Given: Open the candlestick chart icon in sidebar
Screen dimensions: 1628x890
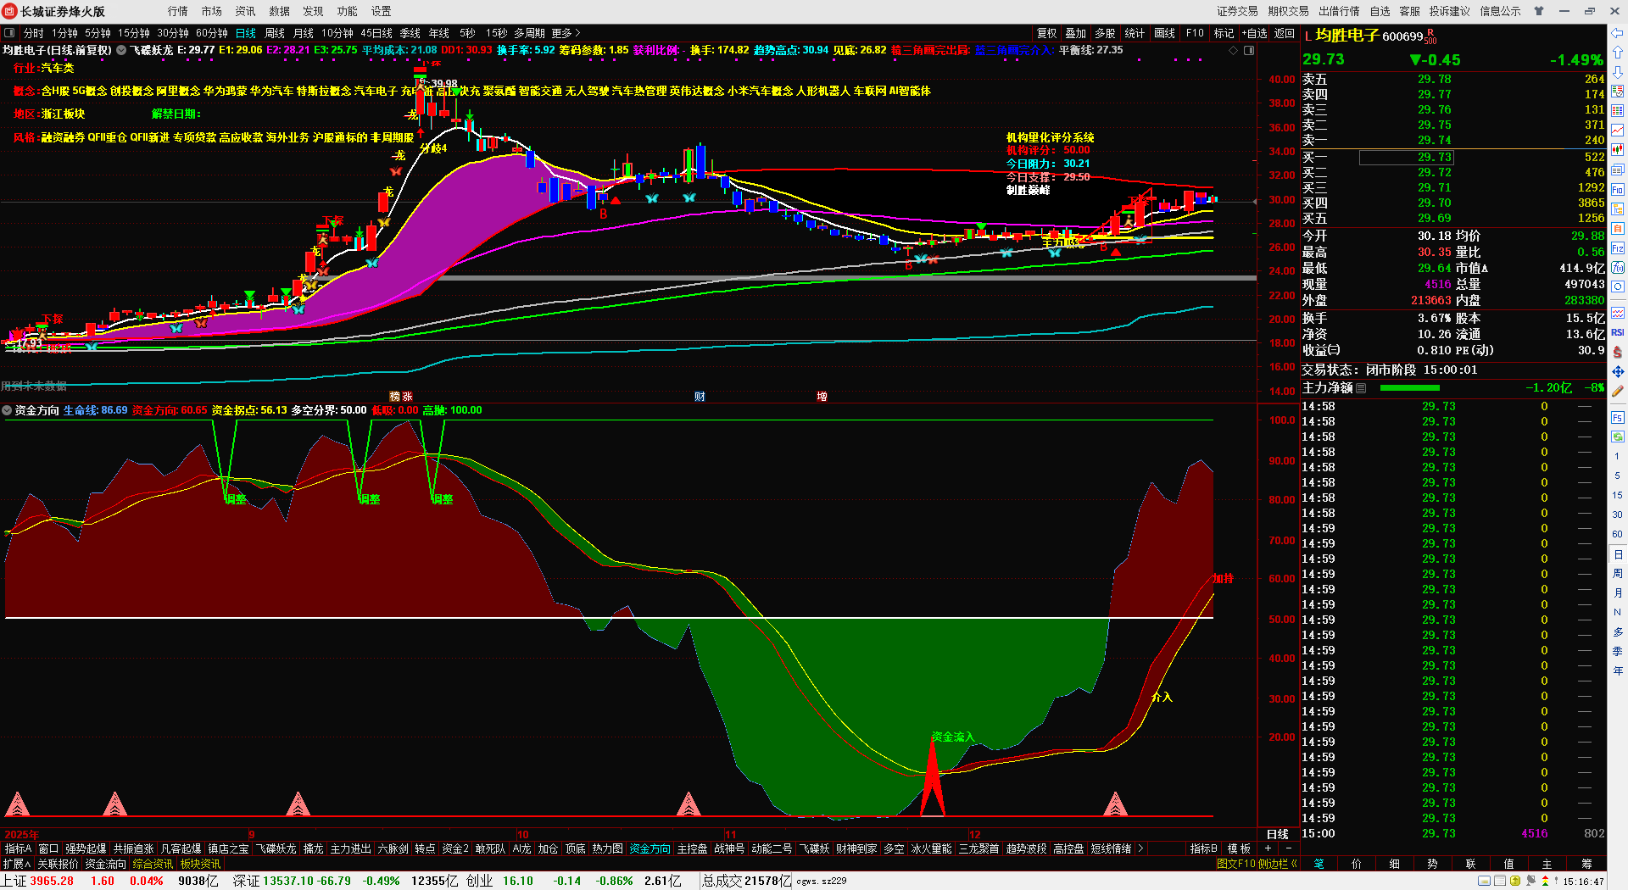Looking at the screenshot, I should [1618, 150].
